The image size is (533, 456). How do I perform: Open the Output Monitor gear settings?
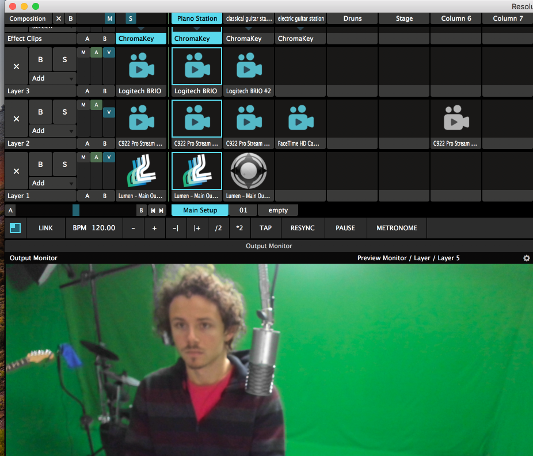[526, 258]
